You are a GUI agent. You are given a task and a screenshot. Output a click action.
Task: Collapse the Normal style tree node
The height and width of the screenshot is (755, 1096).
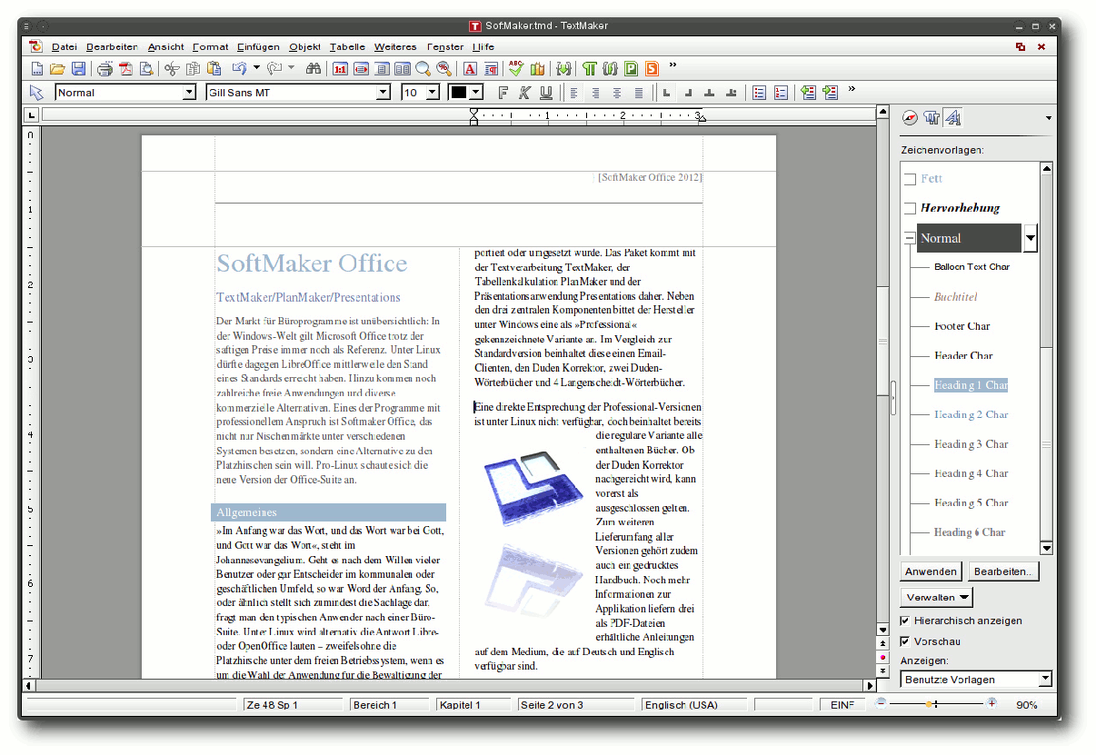pos(910,238)
